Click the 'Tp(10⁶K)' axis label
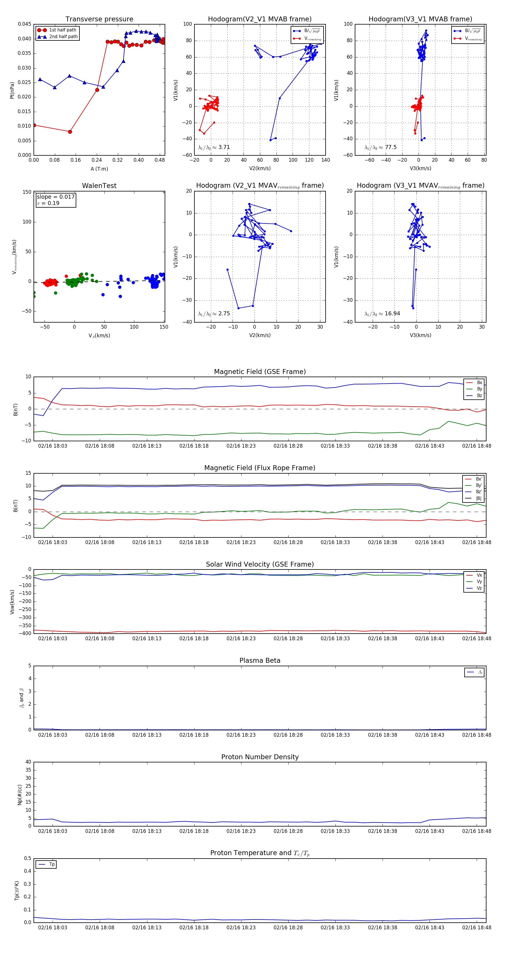The height and width of the screenshot is (953, 520). tap(17, 891)
